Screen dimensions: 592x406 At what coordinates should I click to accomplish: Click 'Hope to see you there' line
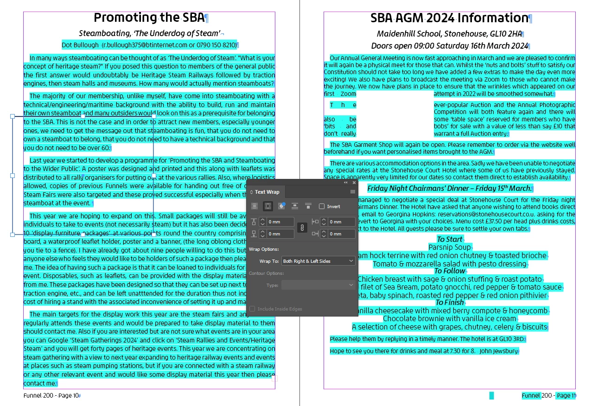coord(424,351)
